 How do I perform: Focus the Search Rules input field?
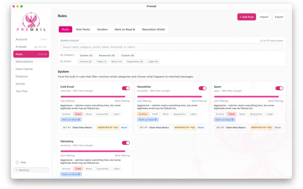172,47
